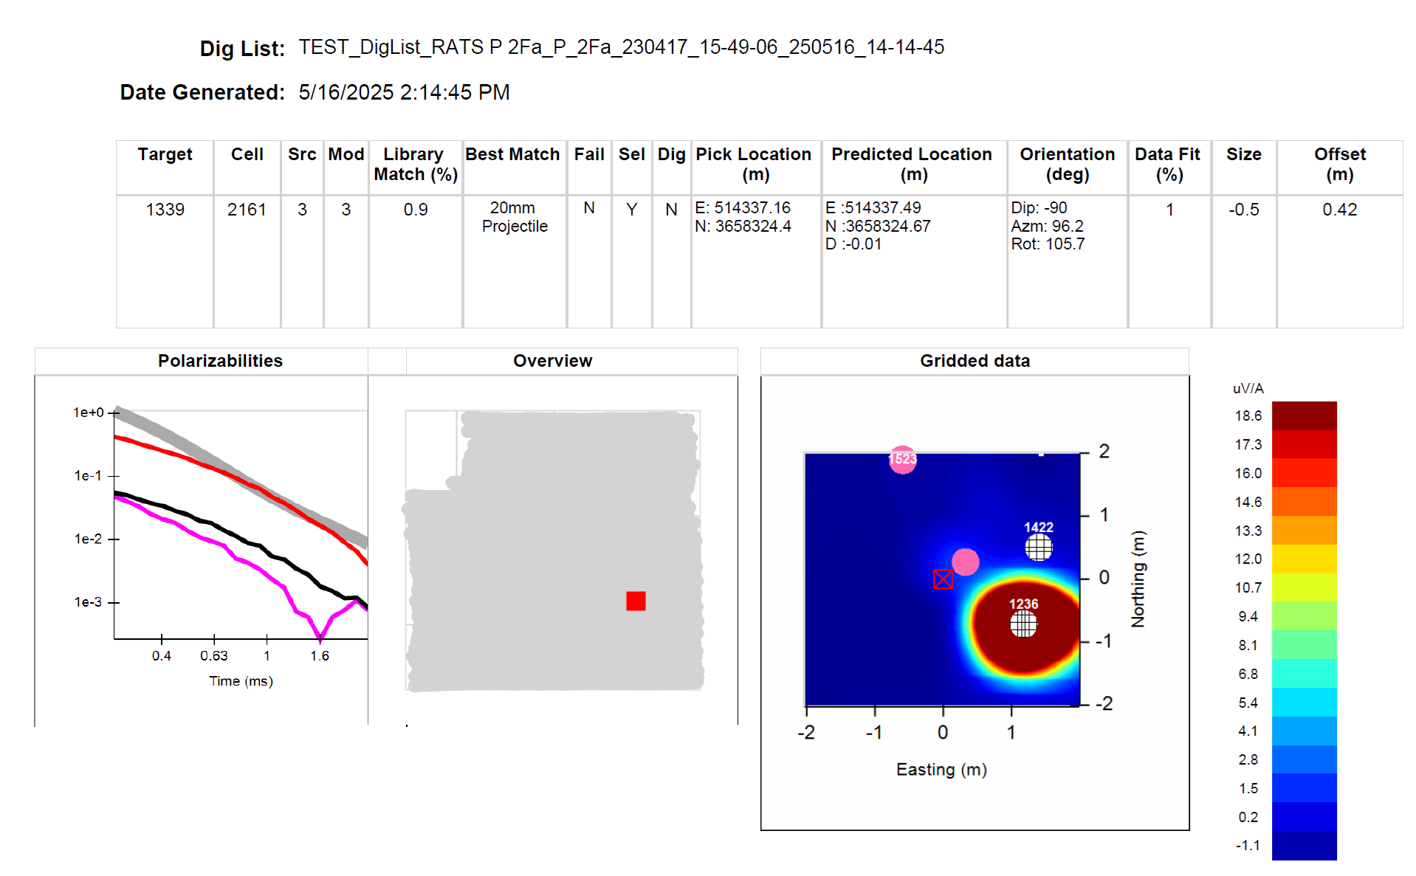The image size is (1416, 876).
Task: Select the Gridded data panel header
Action: (x=975, y=361)
